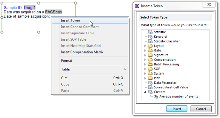
Task: Click the Spreadsheet Cell Value token icon
Action: click(151, 87)
